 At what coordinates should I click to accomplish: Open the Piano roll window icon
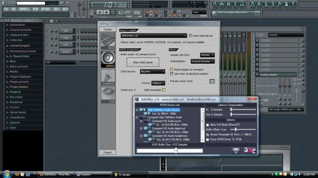click(x=228, y=4)
